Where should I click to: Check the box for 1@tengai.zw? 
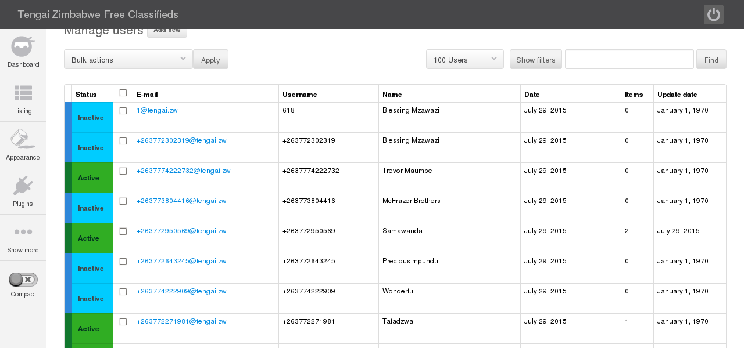tap(123, 111)
